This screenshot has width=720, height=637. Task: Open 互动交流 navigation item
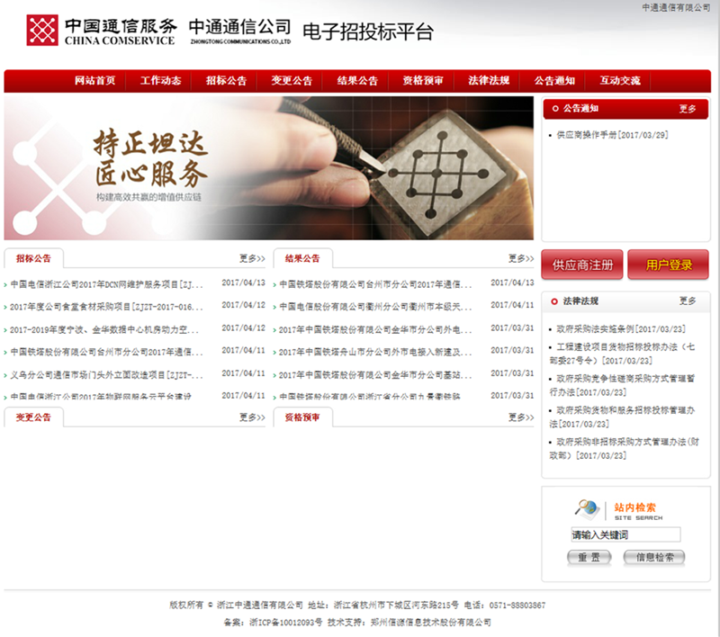[x=620, y=81]
